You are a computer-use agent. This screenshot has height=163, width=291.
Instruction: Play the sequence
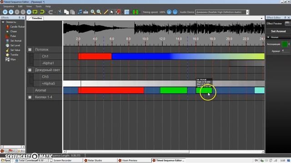[11, 12]
